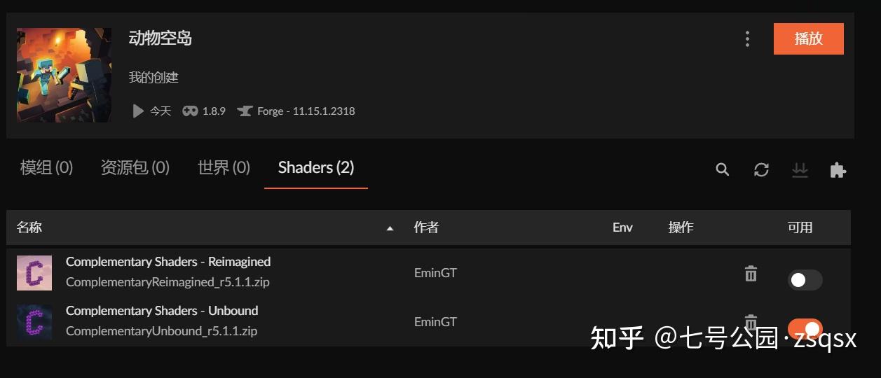The height and width of the screenshot is (378, 881).
Task: Click the puzzle piece add content icon
Action: click(838, 169)
